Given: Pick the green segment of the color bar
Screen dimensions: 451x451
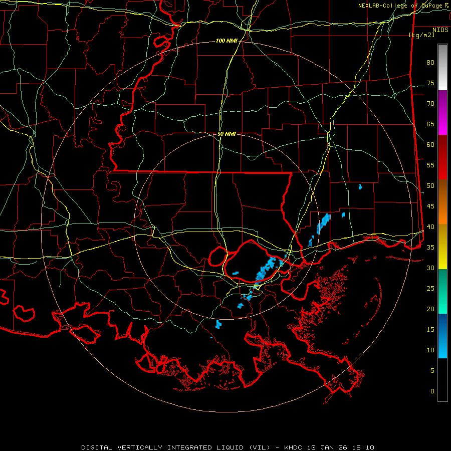Looking at the screenshot, I should click(x=442, y=291).
